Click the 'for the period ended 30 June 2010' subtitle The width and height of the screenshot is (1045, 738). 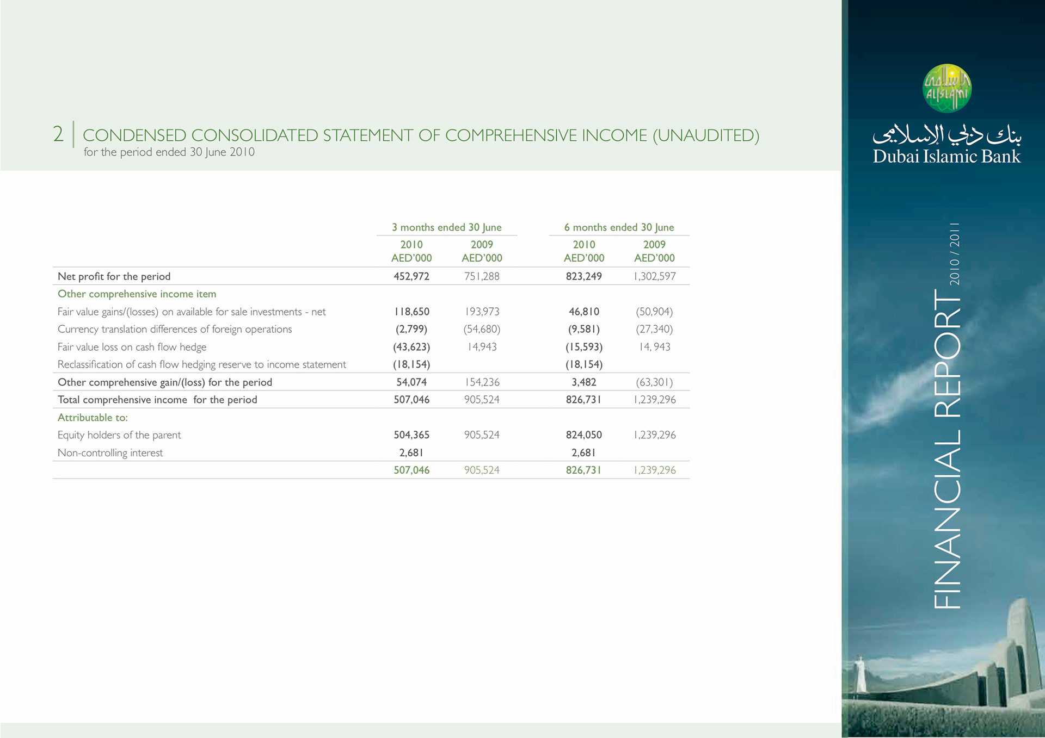tap(169, 152)
